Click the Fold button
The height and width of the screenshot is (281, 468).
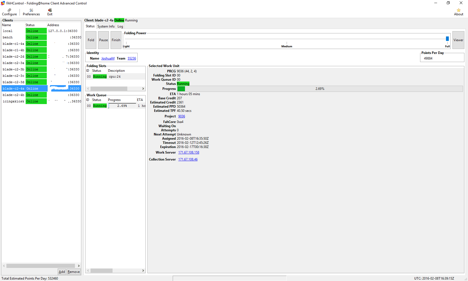click(x=91, y=40)
